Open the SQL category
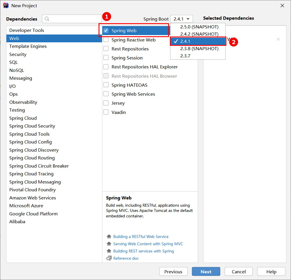Screen dimensions: 291x280 [x=54, y=62]
